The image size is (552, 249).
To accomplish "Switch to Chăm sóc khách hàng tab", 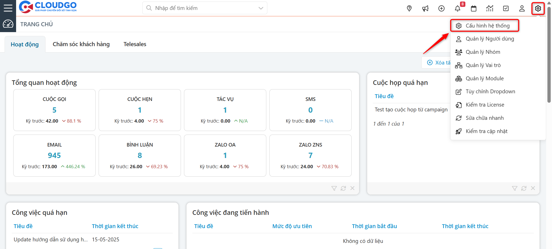I will coord(81,44).
